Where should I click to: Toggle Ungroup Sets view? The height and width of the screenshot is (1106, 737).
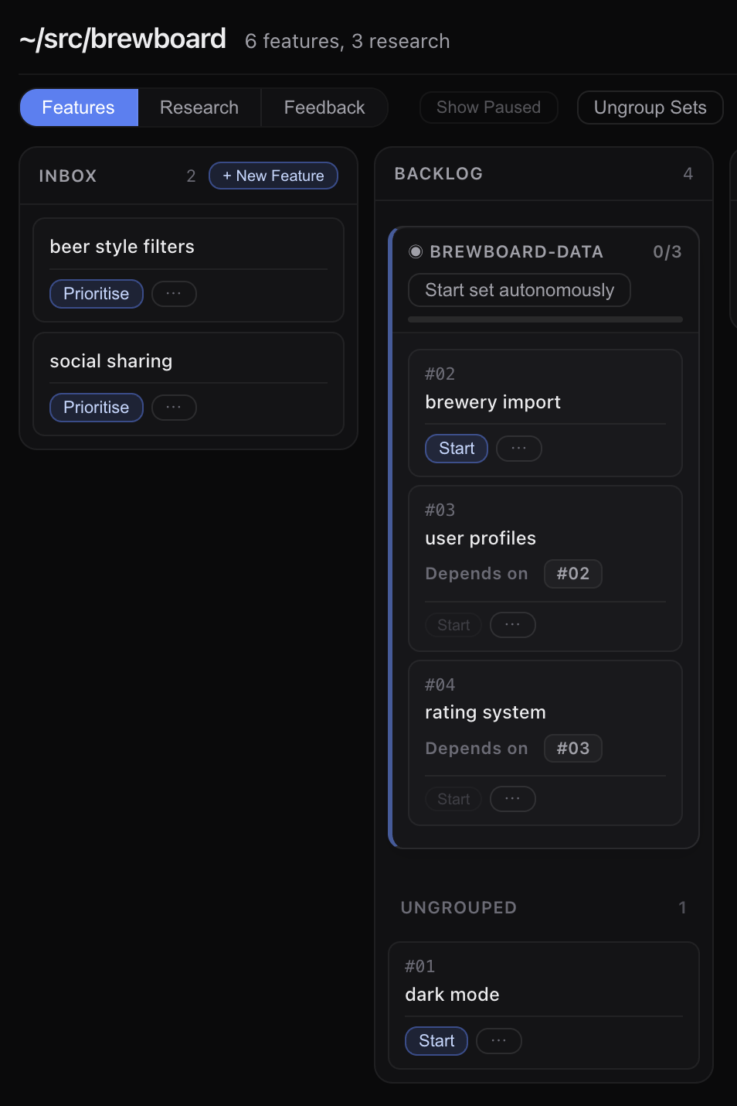click(650, 108)
